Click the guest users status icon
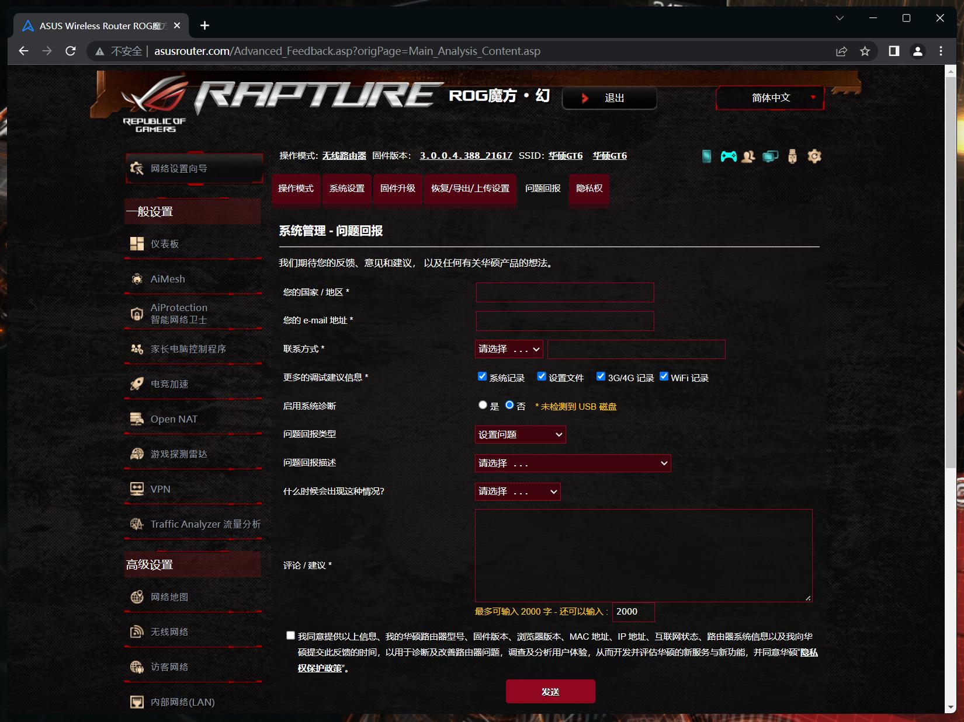964x722 pixels. (748, 156)
